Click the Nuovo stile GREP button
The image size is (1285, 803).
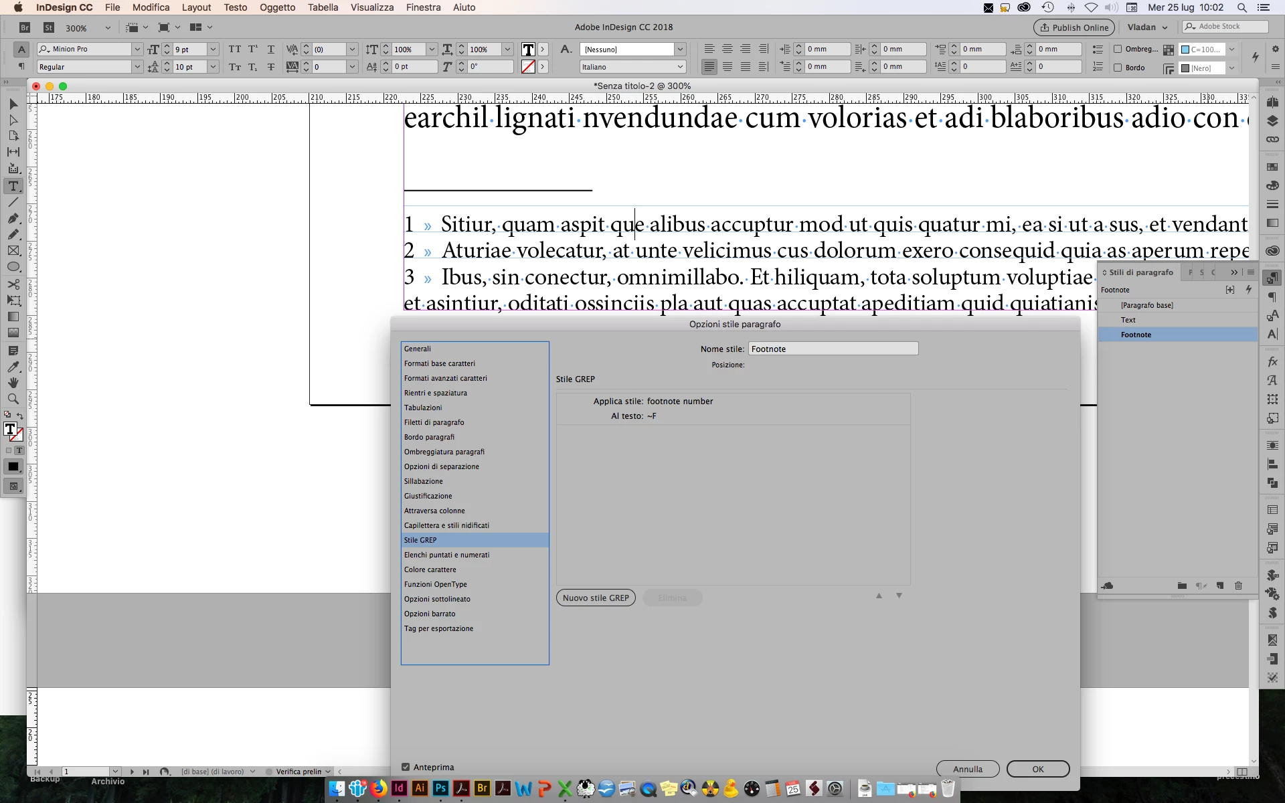click(596, 598)
